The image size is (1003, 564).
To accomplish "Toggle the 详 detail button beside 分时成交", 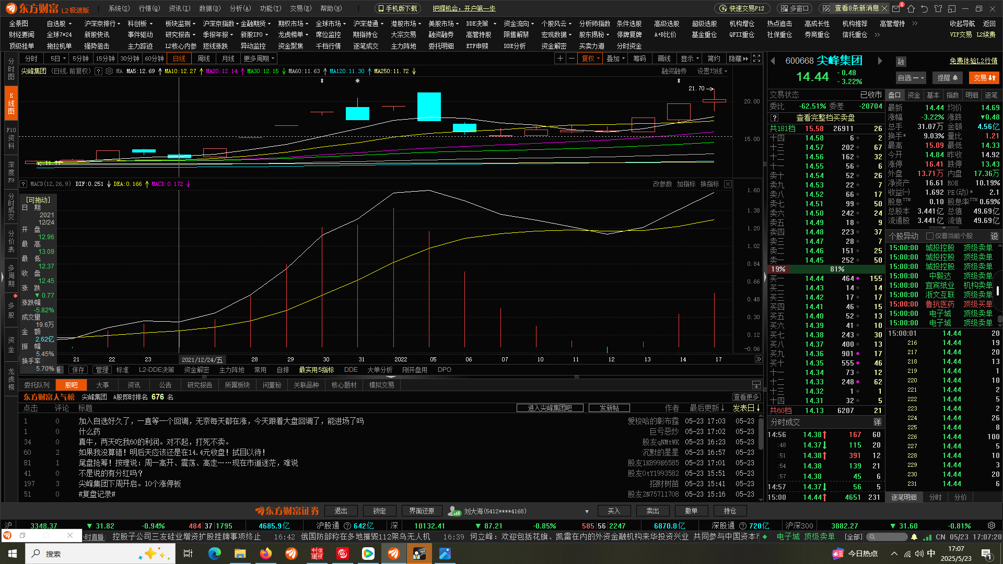I will (877, 422).
